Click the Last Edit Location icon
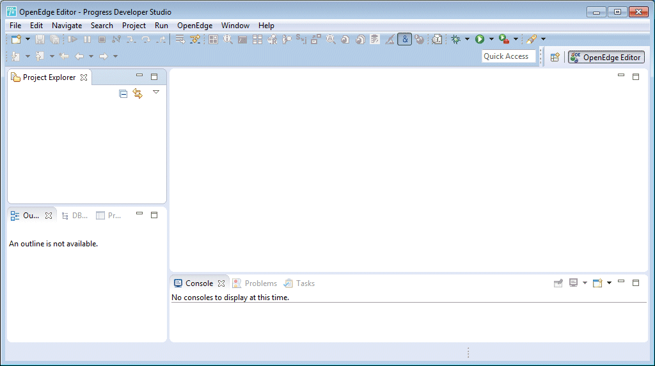 [x=64, y=56]
